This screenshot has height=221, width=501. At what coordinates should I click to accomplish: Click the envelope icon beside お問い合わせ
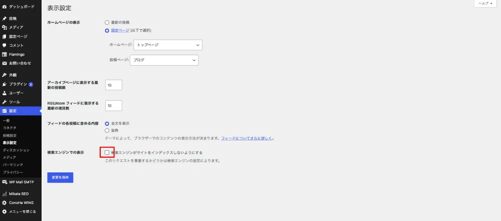(x=5, y=63)
